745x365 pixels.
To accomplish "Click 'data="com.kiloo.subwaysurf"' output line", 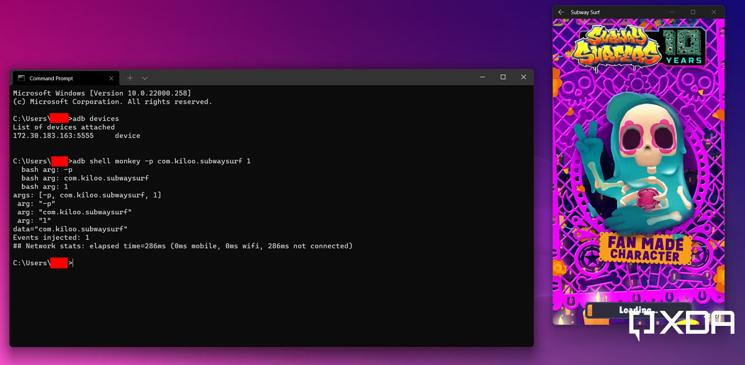I will point(70,228).
